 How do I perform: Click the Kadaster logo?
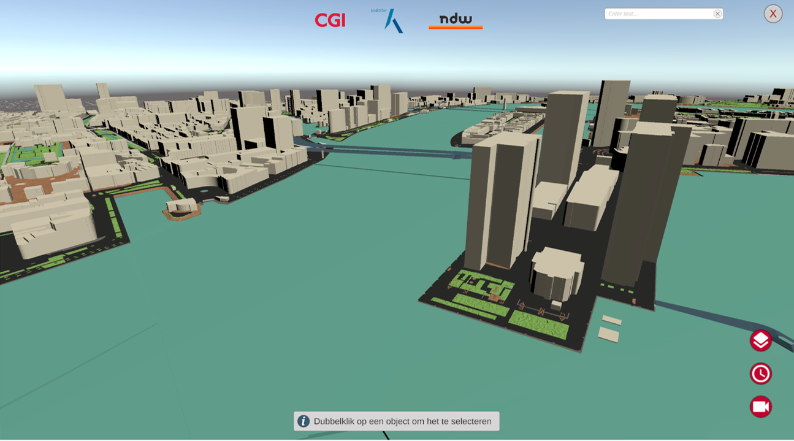pyautogui.click(x=389, y=20)
